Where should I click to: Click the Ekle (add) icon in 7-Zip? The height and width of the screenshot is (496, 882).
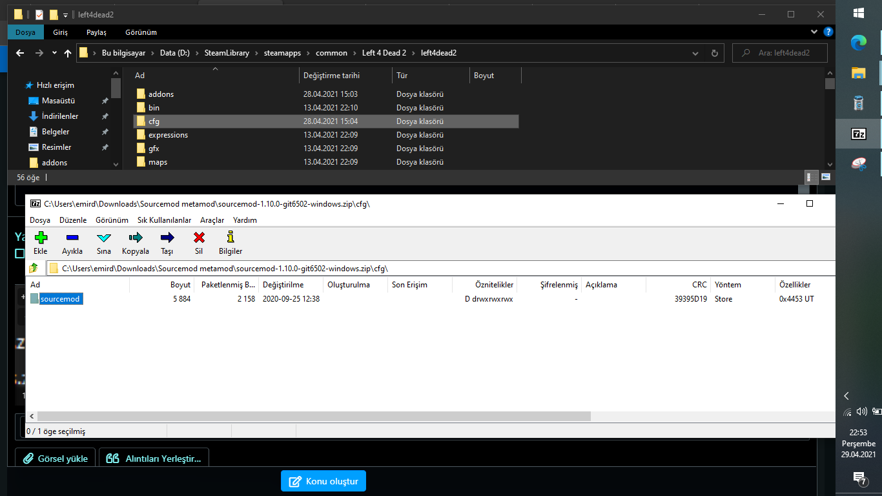tap(41, 238)
